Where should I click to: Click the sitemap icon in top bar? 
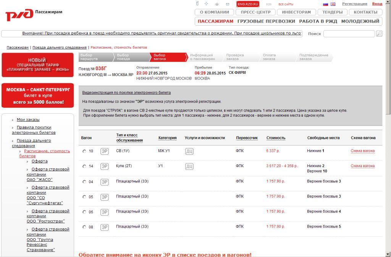click(x=207, y=4)
